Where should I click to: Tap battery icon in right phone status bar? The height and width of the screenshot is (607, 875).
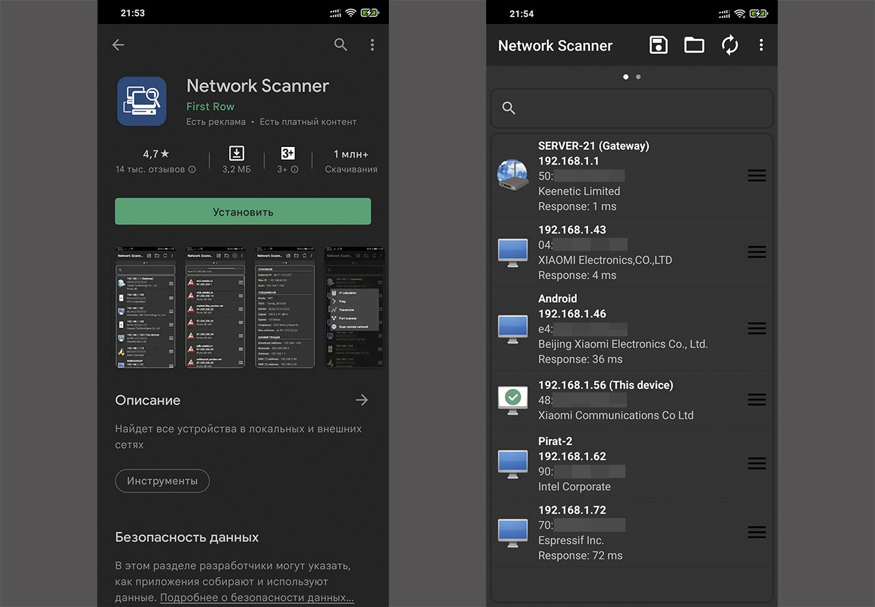coord(758,13)
